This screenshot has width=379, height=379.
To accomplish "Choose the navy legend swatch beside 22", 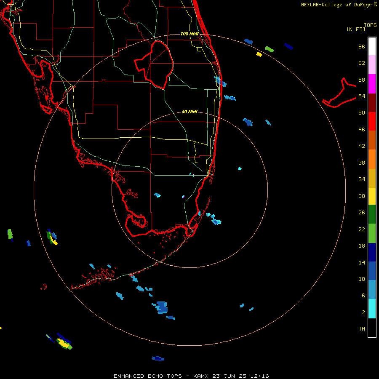I will pos(372,252).
